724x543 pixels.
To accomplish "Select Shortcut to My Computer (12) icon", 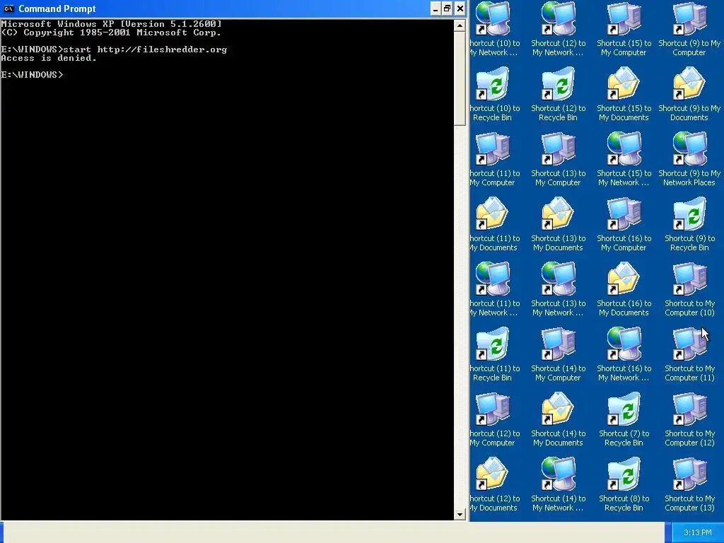I will pyautogui.click(x=689, y=409).
